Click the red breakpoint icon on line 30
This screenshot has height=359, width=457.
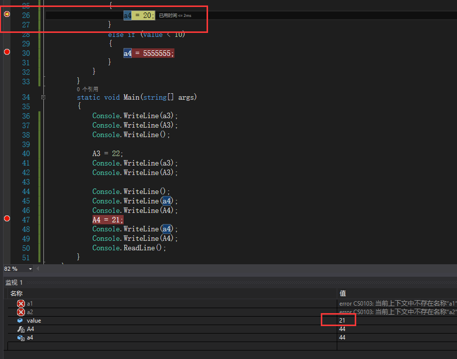point(6,51)
